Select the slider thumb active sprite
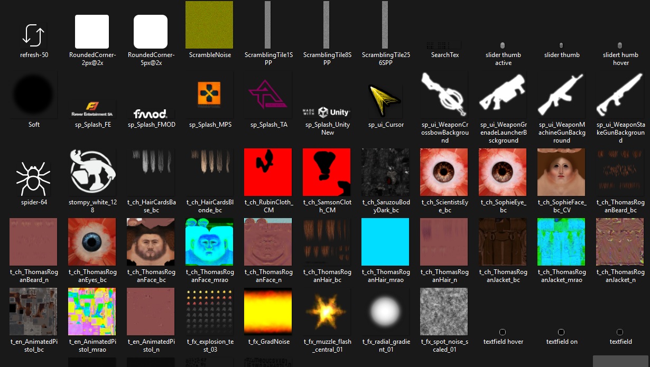The height and width of the screenshot is (367, 650). (x=503, y=45)
